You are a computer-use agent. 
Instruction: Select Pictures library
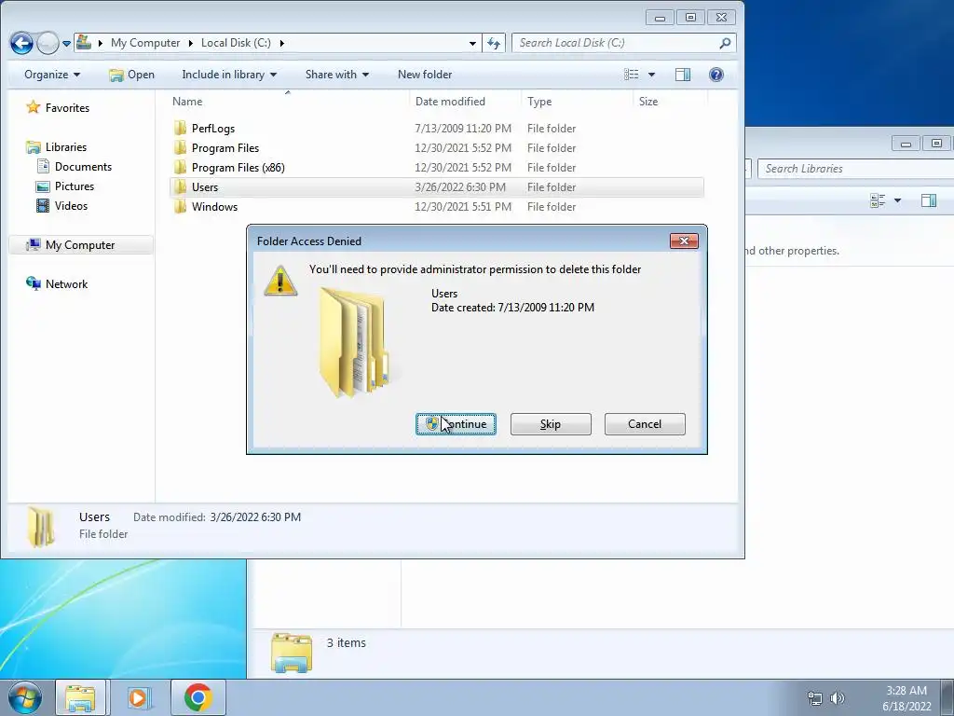[65, 186]
